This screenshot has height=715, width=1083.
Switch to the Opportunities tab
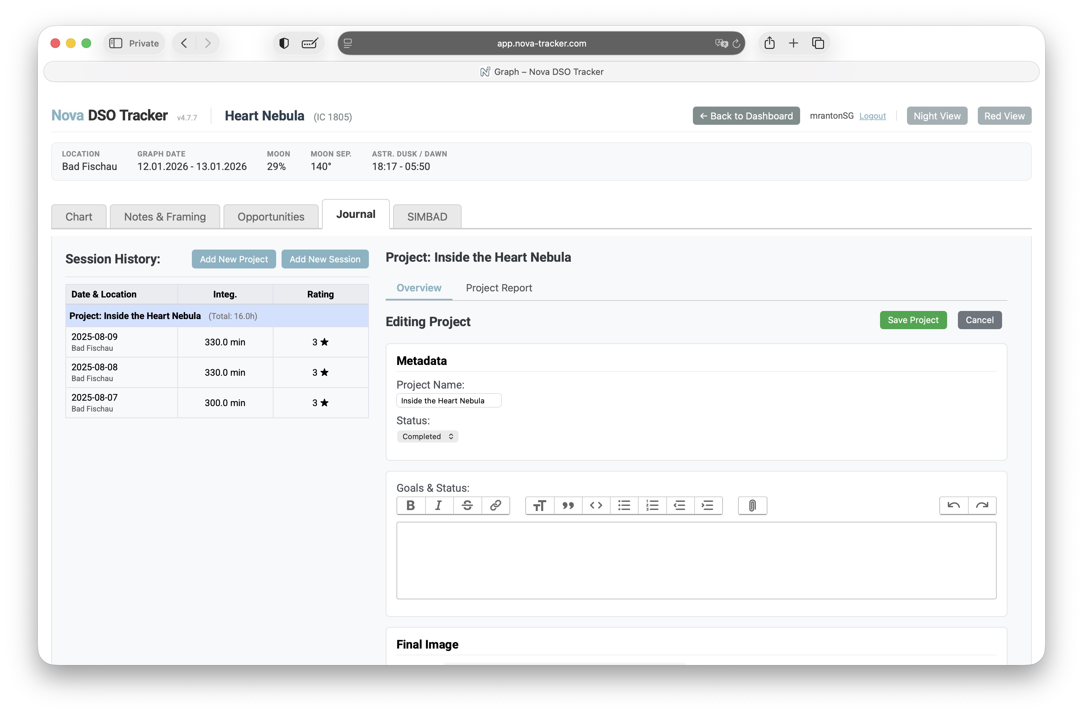point(271,217)
